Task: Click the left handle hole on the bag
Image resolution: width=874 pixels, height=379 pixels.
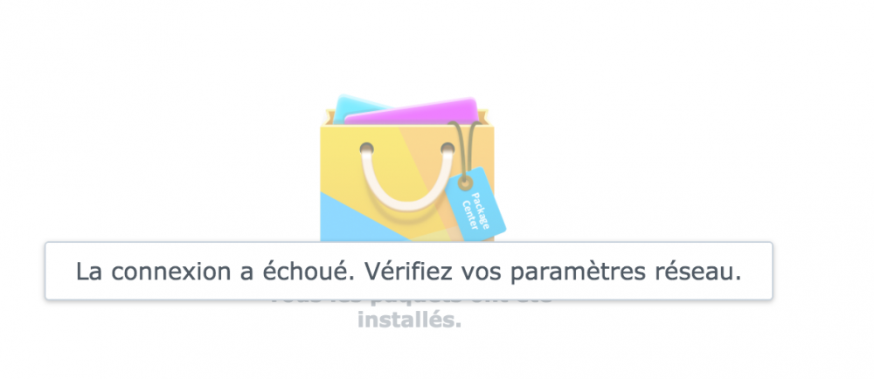Action: click(x=367, y=148)
